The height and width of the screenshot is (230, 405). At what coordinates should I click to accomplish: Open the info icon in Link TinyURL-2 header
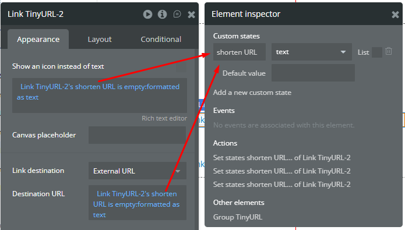[162, 14]
